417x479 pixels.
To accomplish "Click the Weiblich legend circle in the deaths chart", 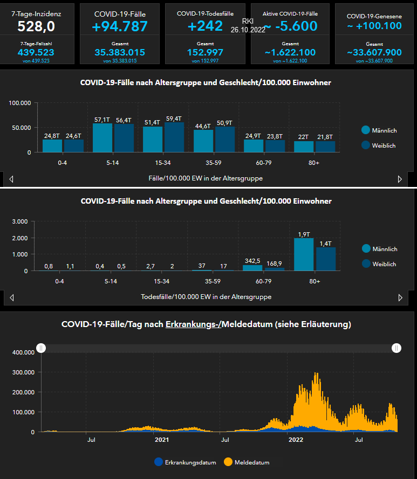I will click(366, 263).
